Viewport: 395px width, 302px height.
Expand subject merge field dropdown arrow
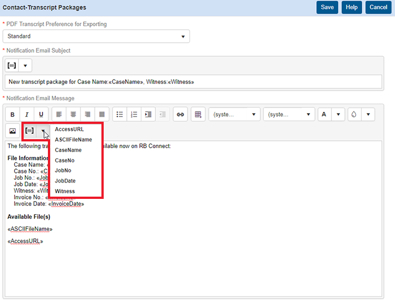[x=25, y=65]
